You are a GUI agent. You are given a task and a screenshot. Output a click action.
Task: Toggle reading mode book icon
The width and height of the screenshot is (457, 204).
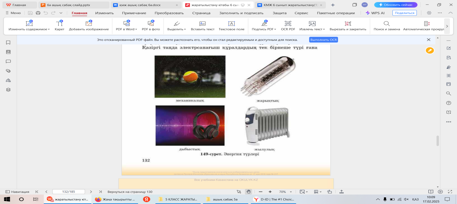(x=431, y=191)
